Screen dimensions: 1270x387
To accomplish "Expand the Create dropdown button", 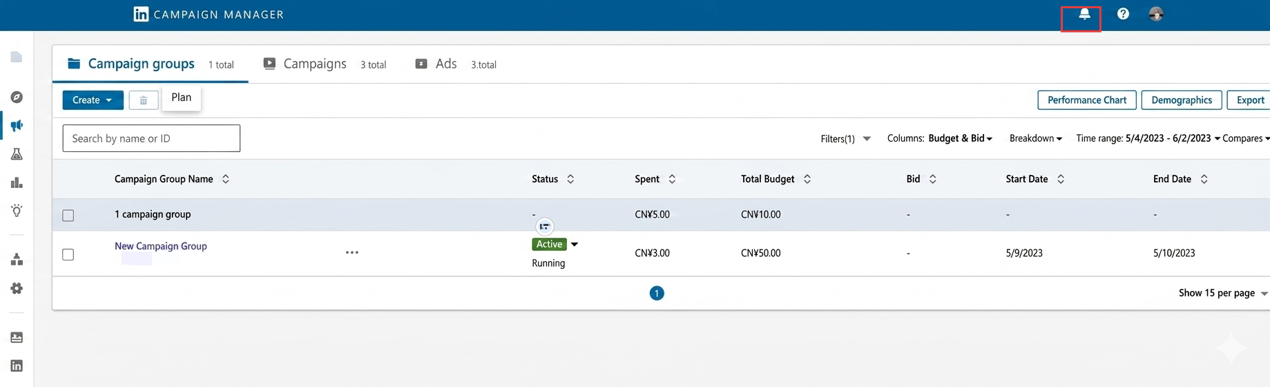I will [93, 100].
